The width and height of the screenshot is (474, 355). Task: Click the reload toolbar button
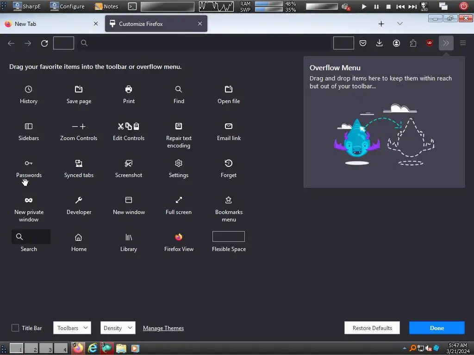coord(44,43)
